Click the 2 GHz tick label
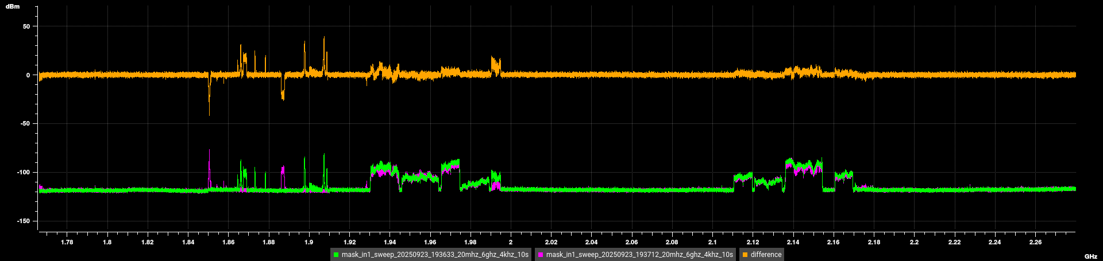1103x261 pixels. [511, 242]
